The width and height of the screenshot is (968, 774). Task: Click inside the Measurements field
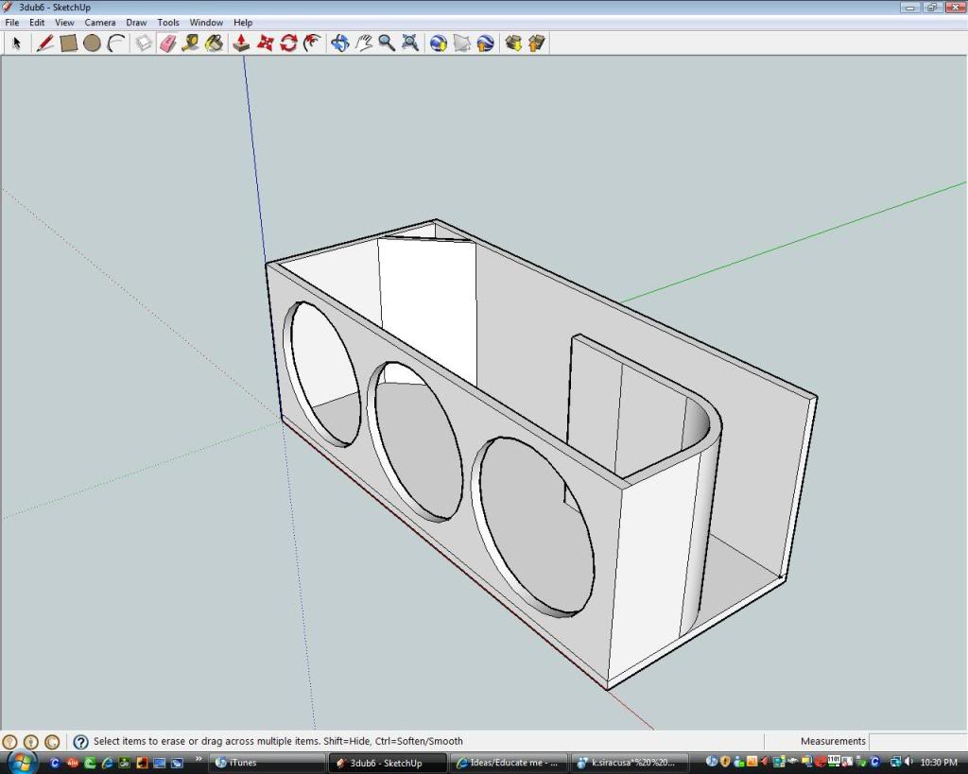coord(917,741)
